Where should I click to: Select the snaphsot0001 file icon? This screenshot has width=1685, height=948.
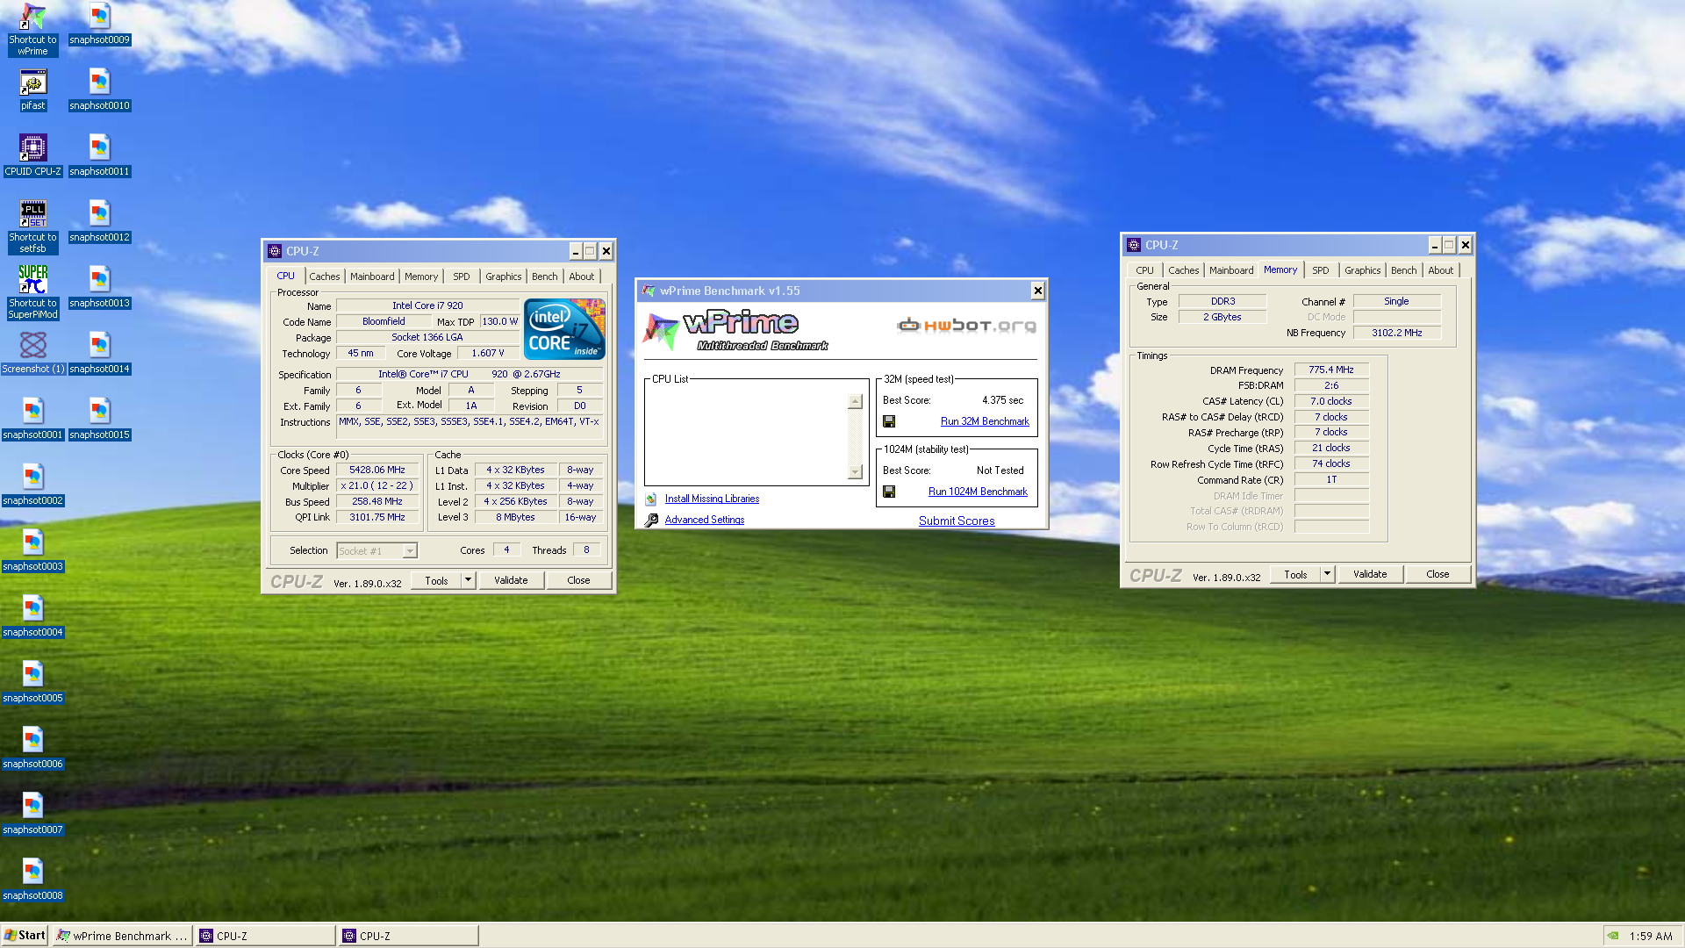[x=32, y=419]
